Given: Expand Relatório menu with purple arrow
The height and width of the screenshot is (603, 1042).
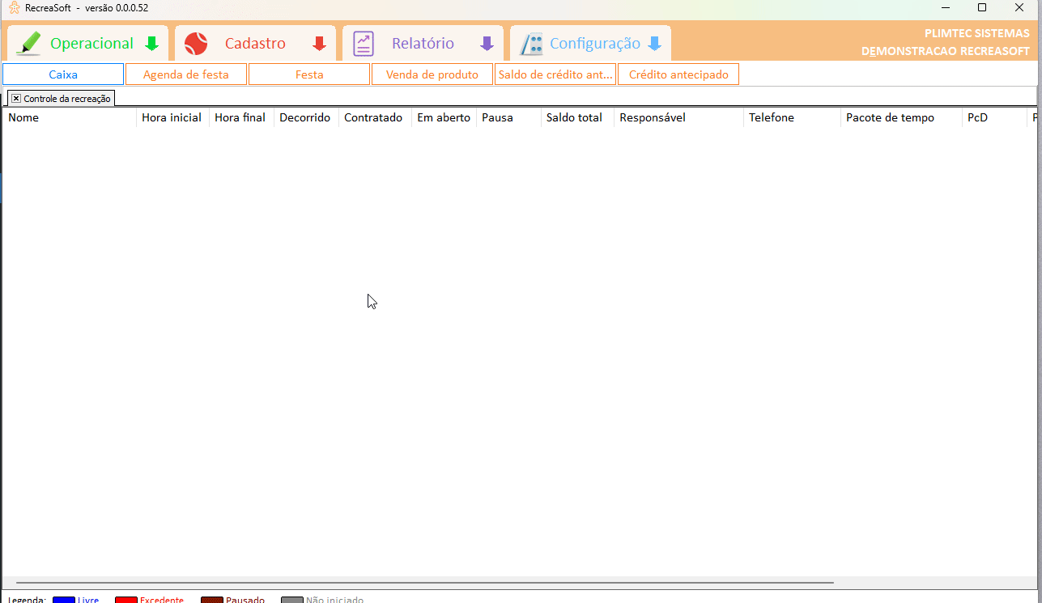Looking at the screenshot, I should [x=487, y=44].
